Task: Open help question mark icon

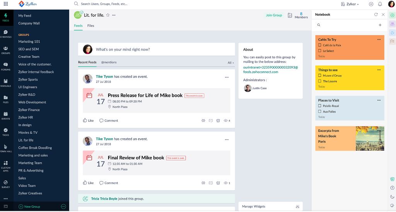Action: [x=392, y=188]
